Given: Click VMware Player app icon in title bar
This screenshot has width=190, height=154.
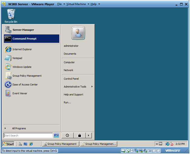Looking at the screenshot, I should [x=4, y=4].
